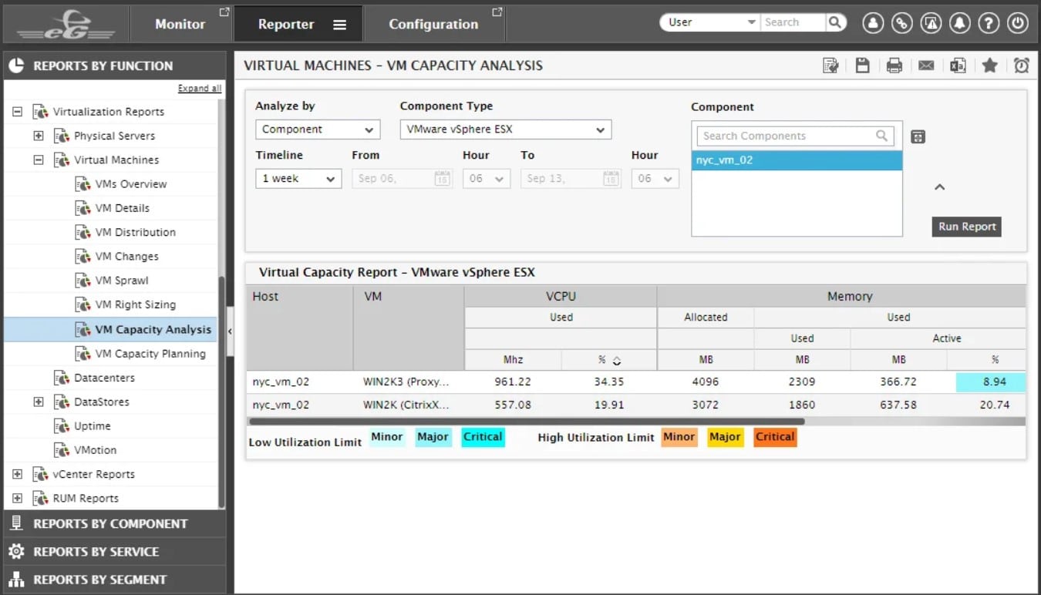Open the Reports By Component section
The width and height of the screenshot is (1041, 595).
point(113,523)
